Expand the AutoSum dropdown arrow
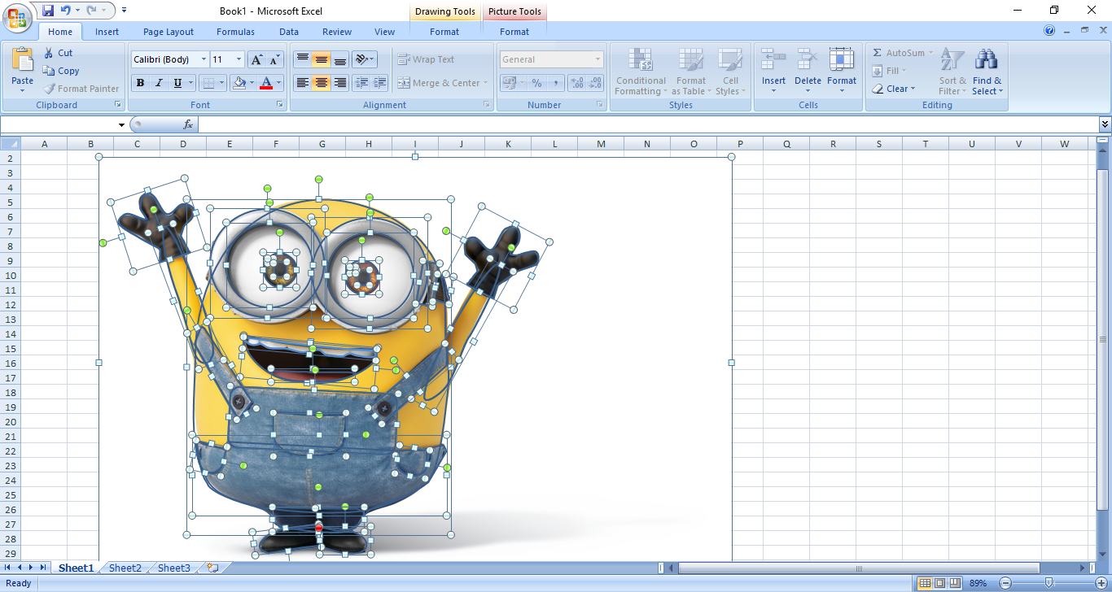Screen dimensions: 1112x592 930,53
